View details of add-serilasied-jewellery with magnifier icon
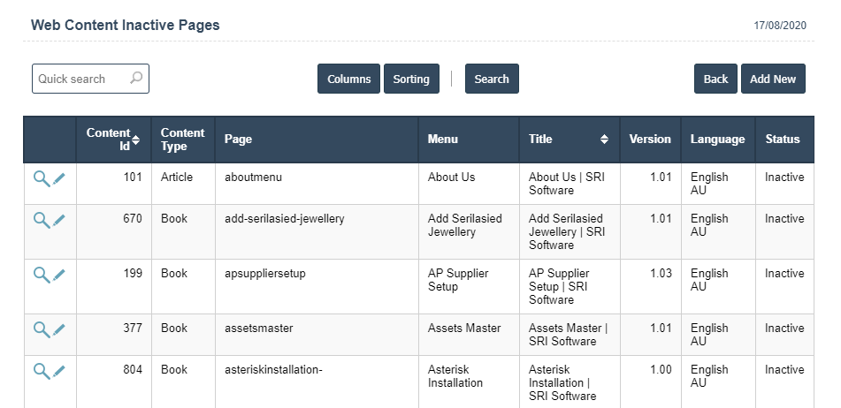This screenshot has height=408, width=841. point(41,220)
